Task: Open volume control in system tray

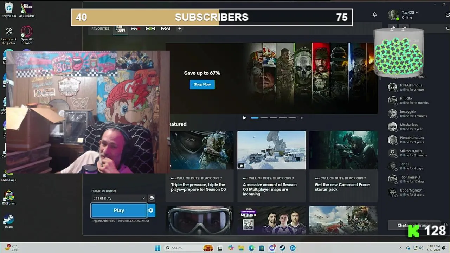Action: (x=422, y=248)
